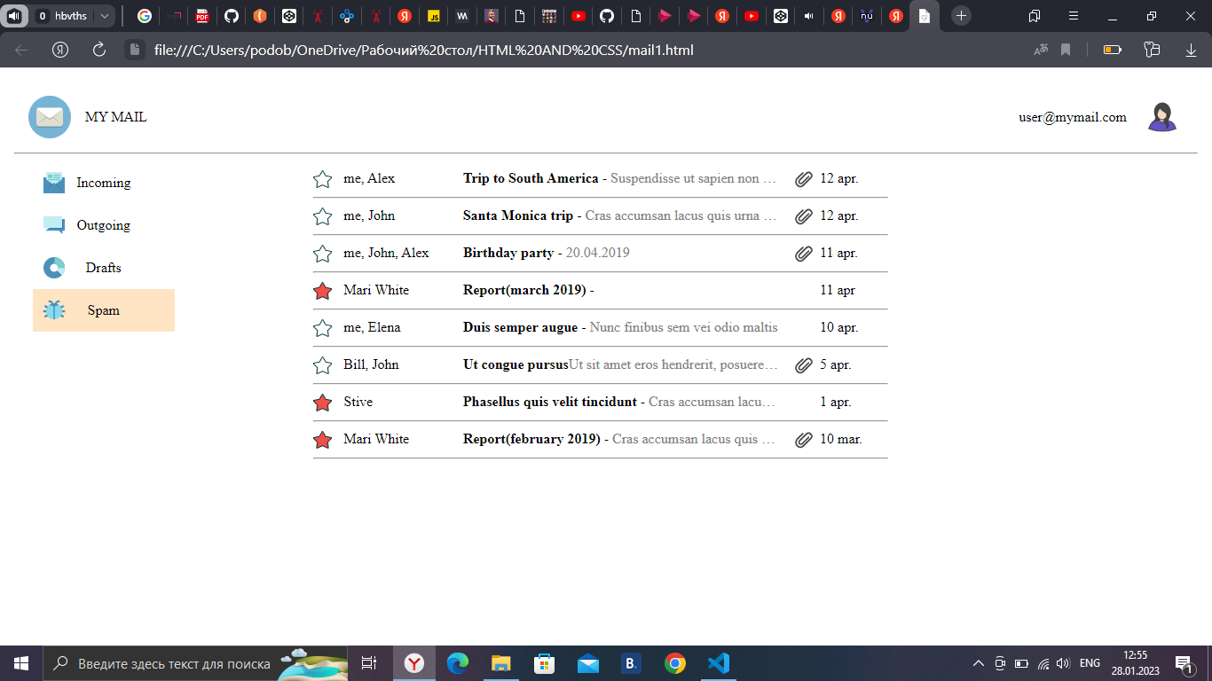Click the paperclip on Trip to South America
1212x681 pixels.
(x=804, y=178)
